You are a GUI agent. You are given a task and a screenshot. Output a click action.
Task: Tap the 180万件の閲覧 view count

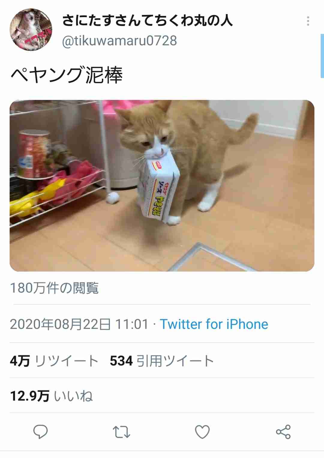click(x=54, y=288)
